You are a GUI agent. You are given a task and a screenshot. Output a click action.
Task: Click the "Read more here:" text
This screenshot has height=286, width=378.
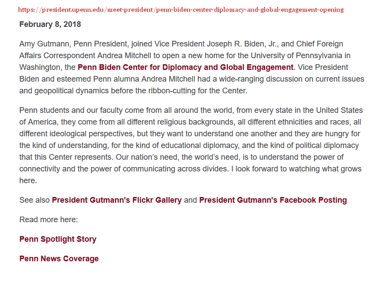[49, 220]
